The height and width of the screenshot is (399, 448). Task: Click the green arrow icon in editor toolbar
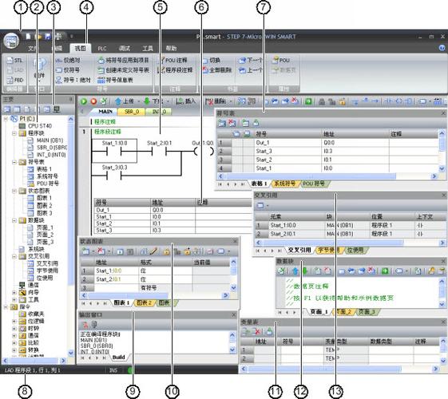pos(308,101)
